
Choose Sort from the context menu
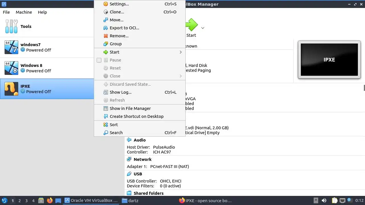[140, 125]
